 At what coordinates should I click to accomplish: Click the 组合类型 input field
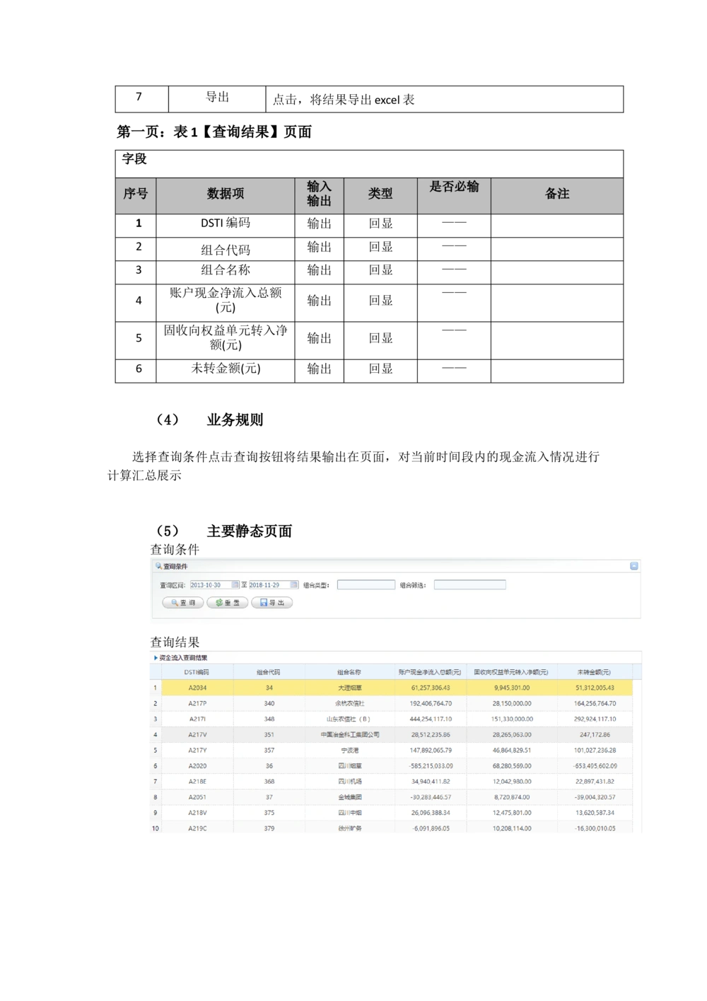point(365,584)
